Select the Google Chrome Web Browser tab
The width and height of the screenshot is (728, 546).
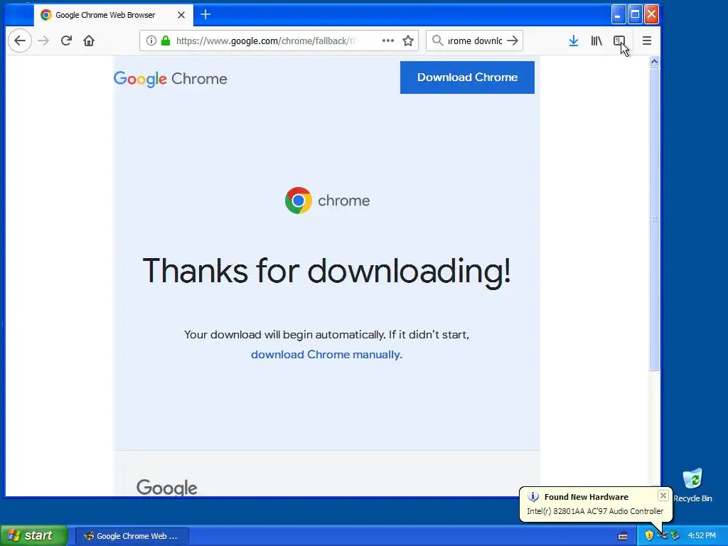click(113, 15)
